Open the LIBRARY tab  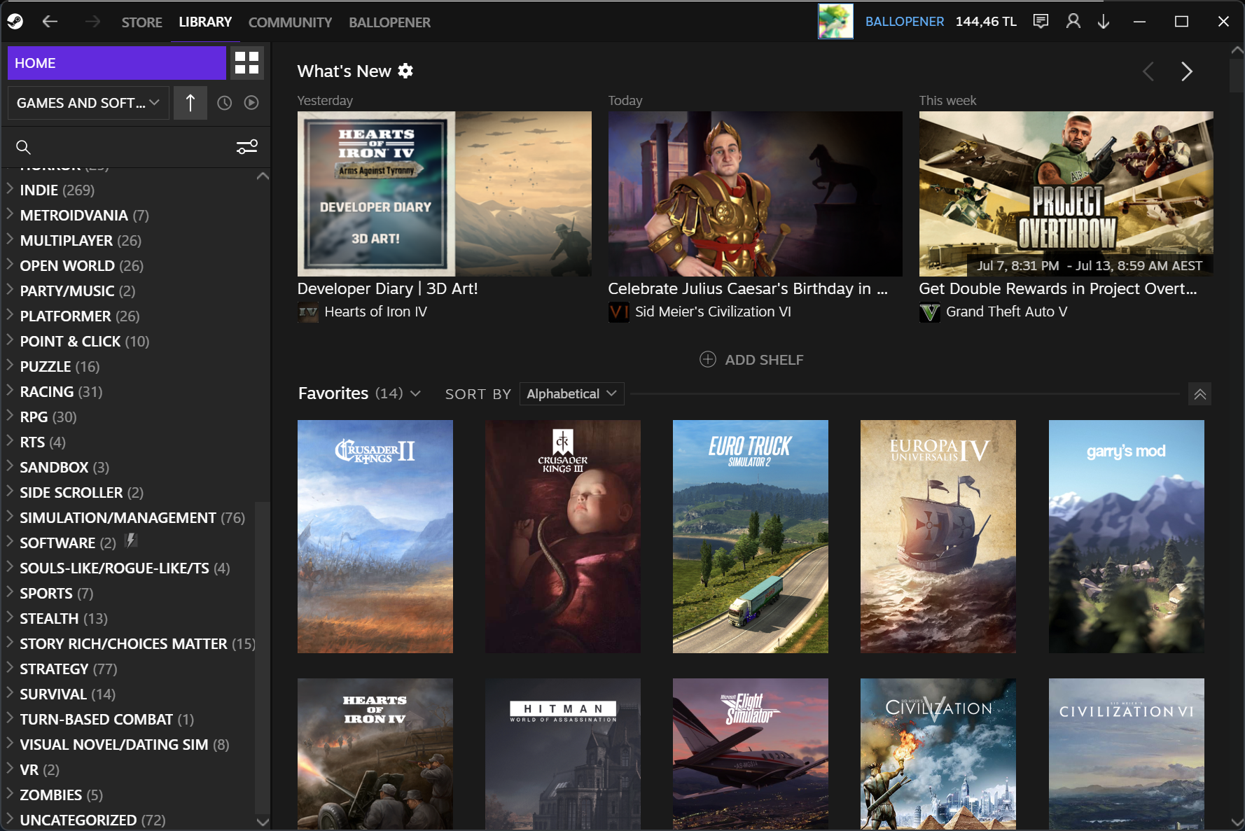tap(205, 22)
